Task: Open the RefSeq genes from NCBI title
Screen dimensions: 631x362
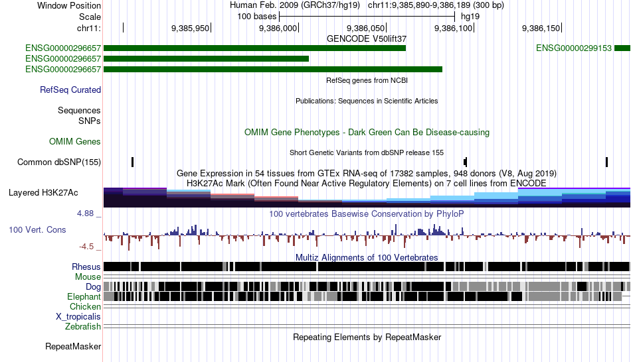Action: click(367, 80)
